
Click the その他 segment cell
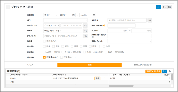click(112, 78)
